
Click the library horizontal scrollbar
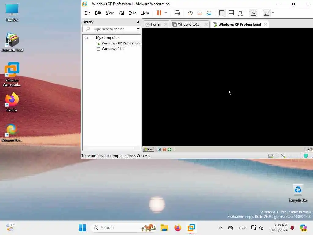[110, 148]
